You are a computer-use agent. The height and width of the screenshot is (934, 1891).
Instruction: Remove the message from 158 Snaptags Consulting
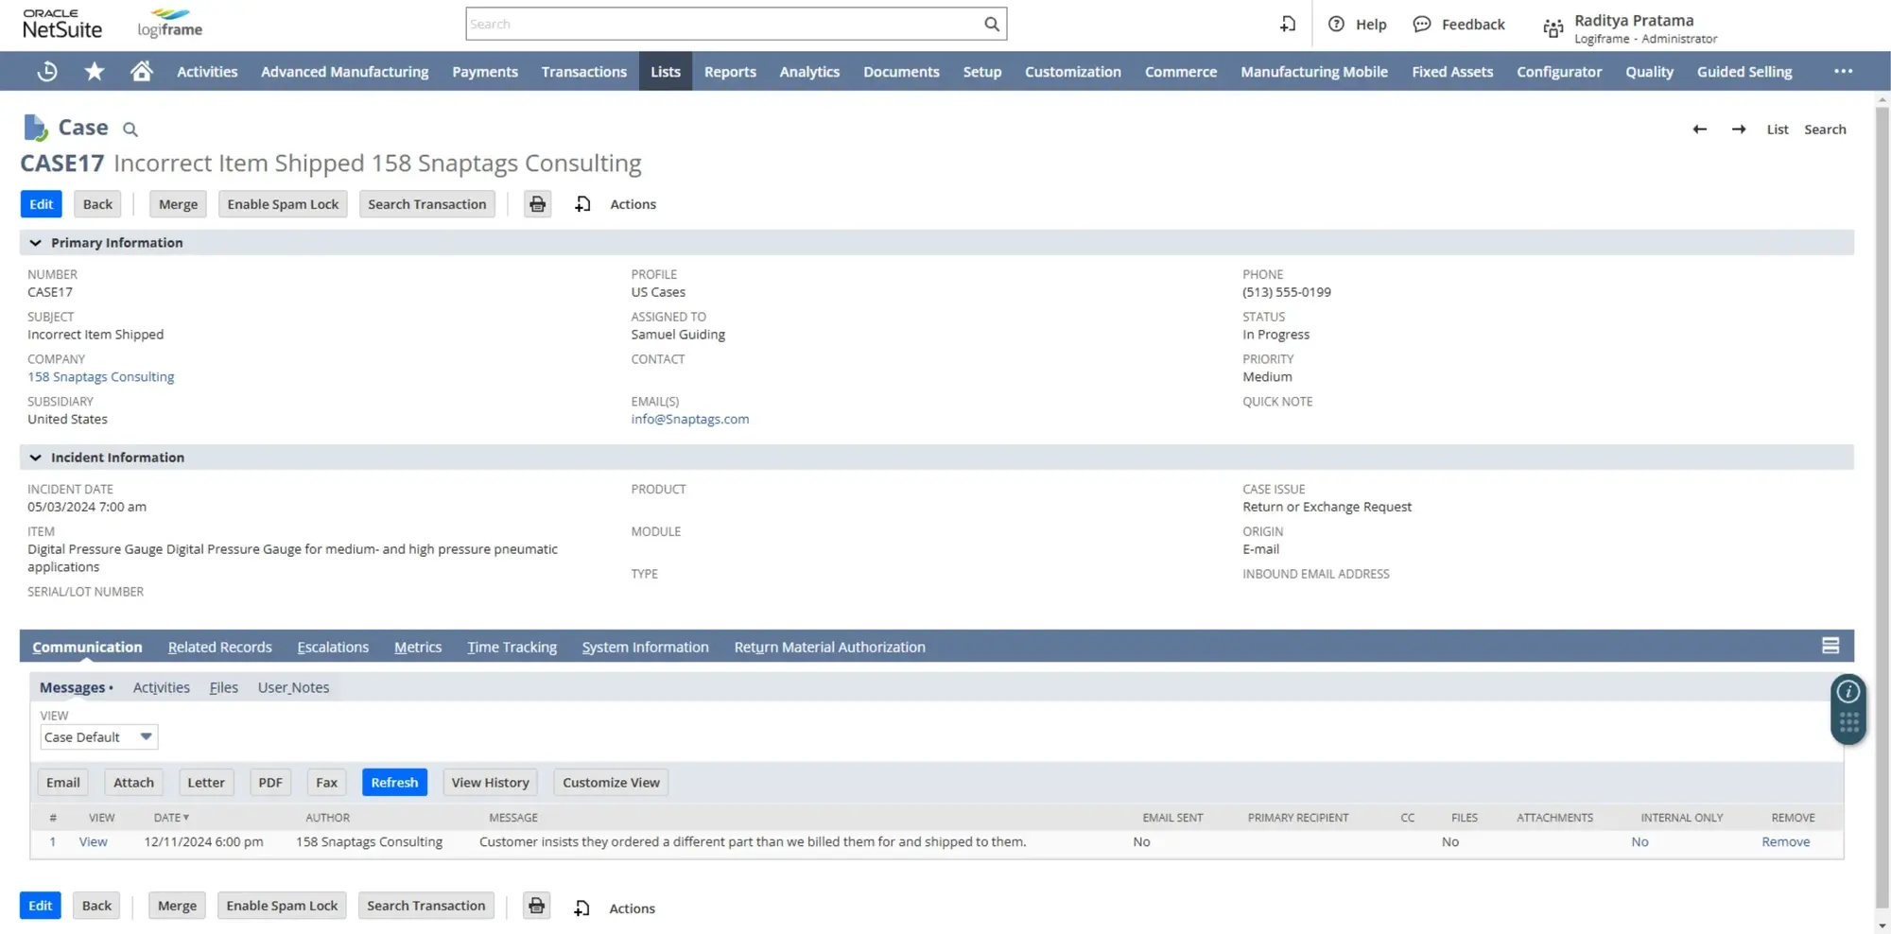pos(1784,841)
